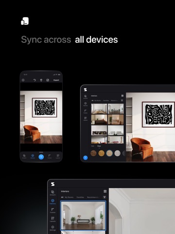
Task: Open Layouts in the tablet sidebar
Action: [x=86, y=118]
